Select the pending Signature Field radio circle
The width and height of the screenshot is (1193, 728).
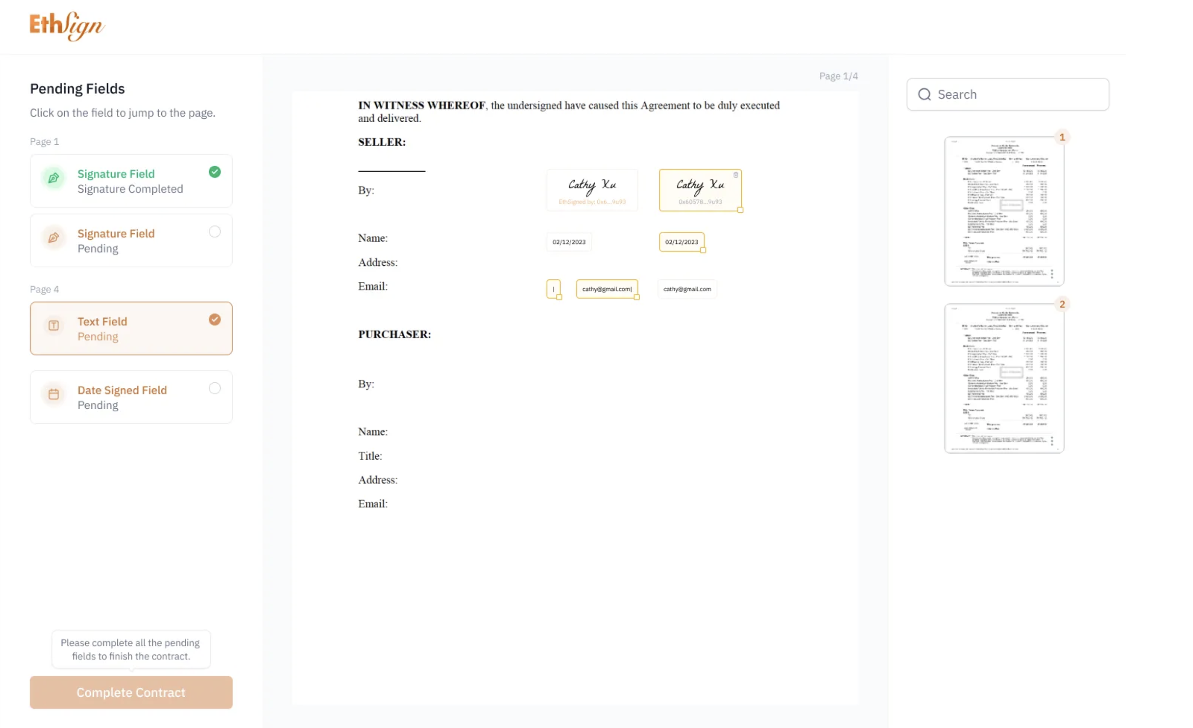214,231
